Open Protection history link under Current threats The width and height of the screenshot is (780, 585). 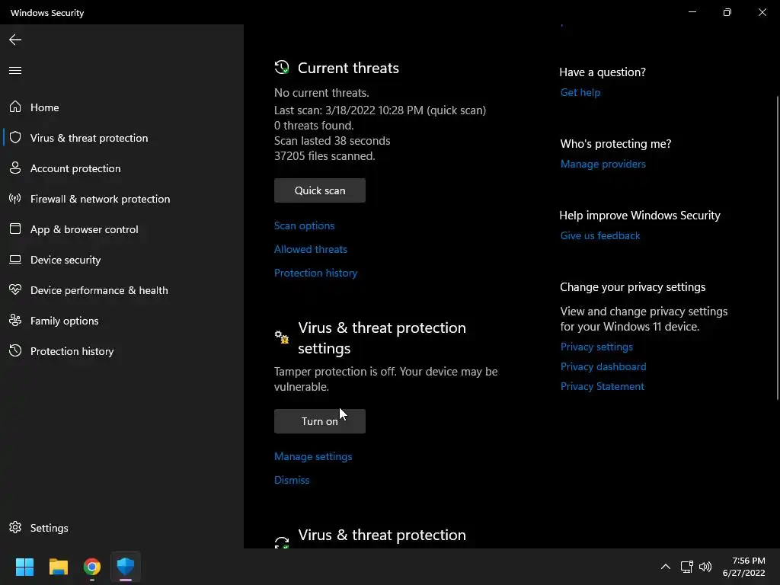[x=316, y=273]
